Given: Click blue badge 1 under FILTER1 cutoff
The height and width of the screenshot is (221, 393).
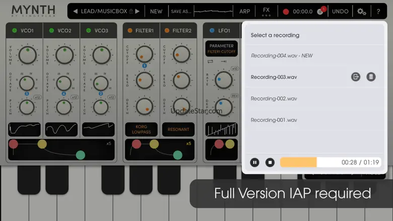Looking at the screenshot, I should pyautogui.click(x=145, y=66).
